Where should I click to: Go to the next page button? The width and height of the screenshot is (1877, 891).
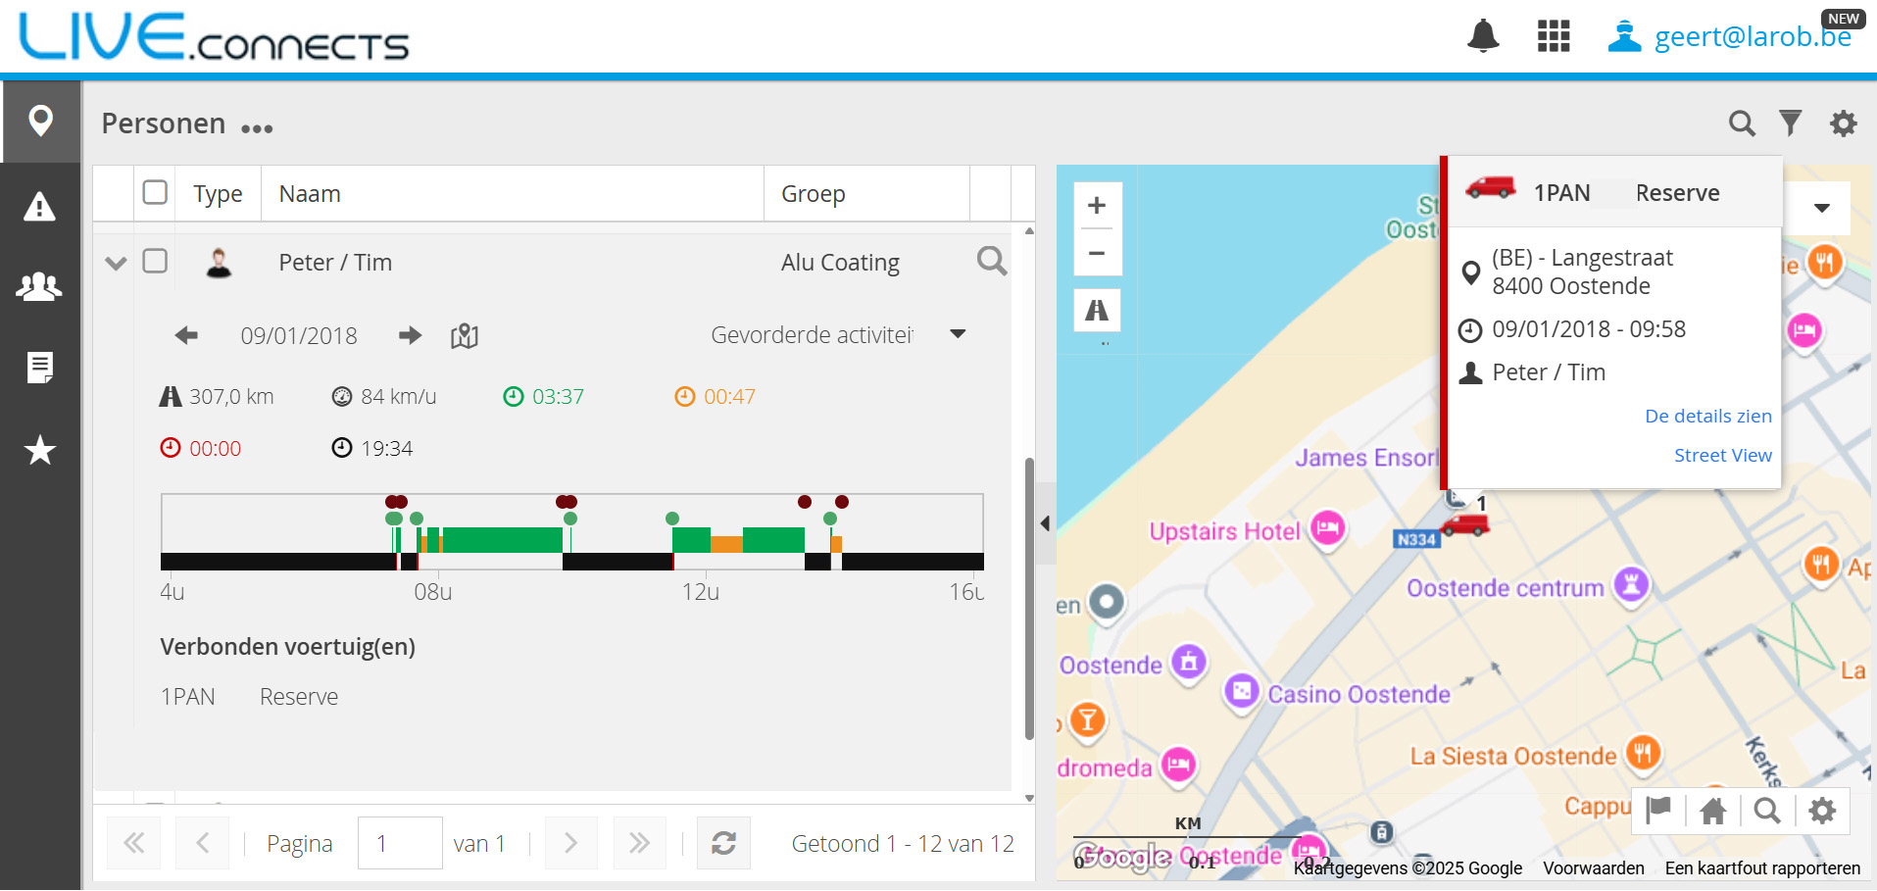pos(570,843)
